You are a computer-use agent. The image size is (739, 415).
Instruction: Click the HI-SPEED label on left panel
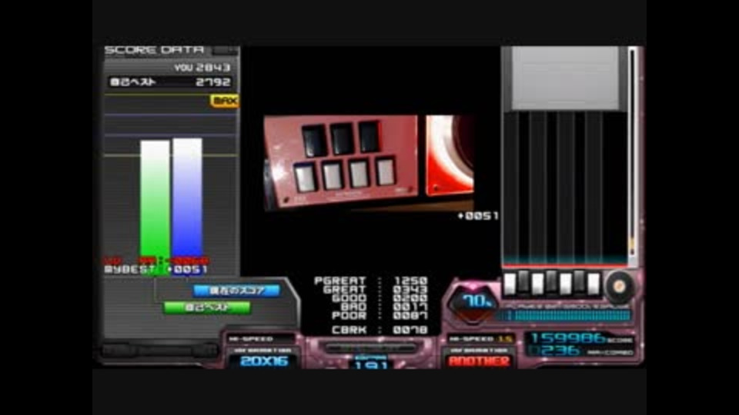[250, 339]
